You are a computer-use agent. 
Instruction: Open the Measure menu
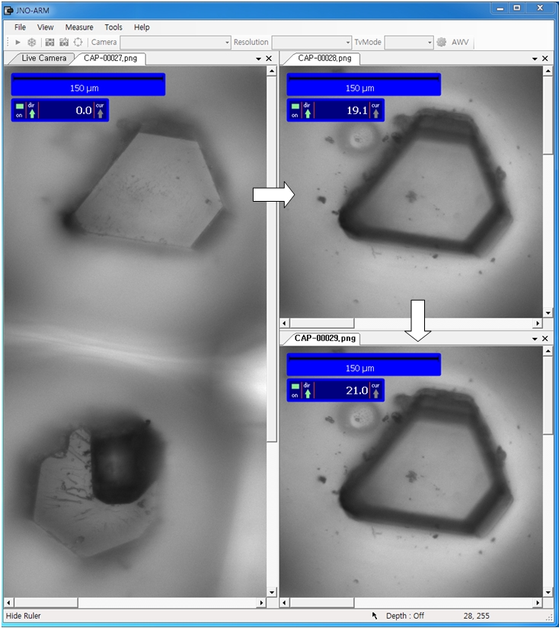pos(79,27)
